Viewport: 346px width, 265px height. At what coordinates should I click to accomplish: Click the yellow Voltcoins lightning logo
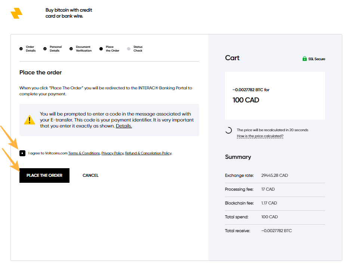click(x=16, y=13)
